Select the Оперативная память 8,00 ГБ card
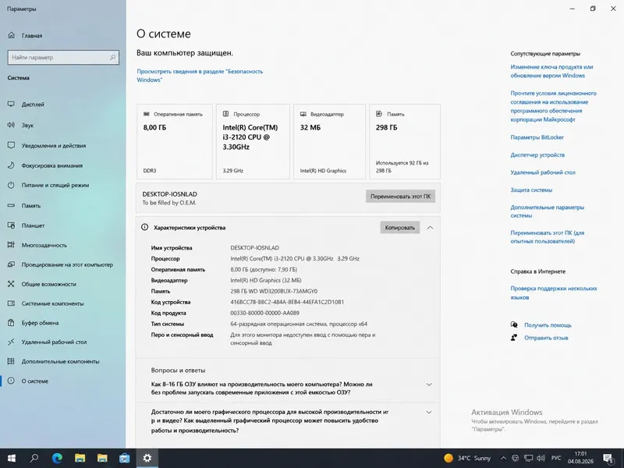The image size is (624, 468). pos(175,142)
